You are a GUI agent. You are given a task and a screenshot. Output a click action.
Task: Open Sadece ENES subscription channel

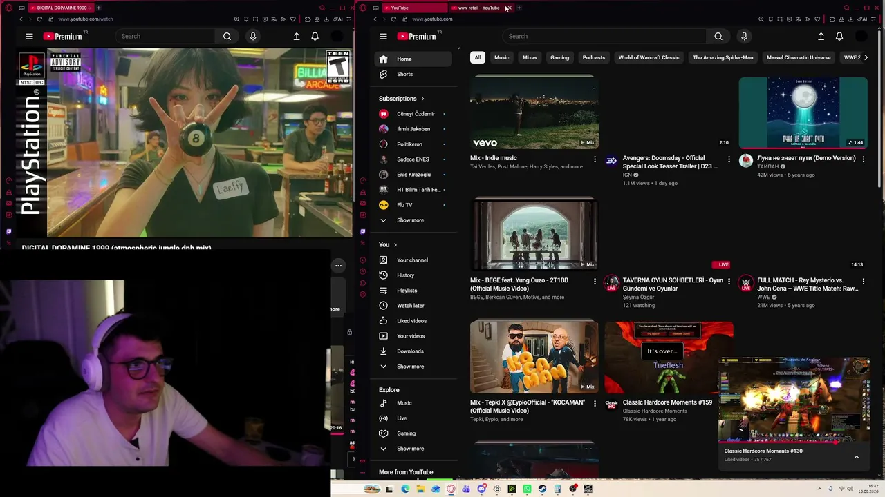[413, 159]
